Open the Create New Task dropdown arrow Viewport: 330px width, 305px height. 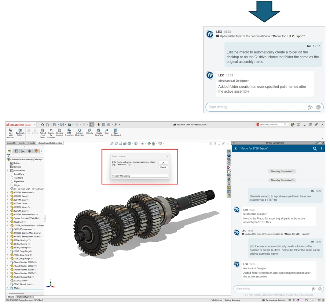(99, 139)
